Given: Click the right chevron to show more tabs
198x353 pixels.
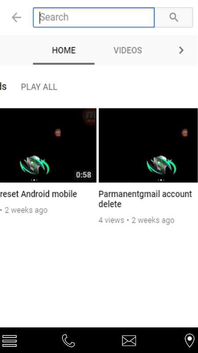Looking at the screenshot, I should coord(181,50).
